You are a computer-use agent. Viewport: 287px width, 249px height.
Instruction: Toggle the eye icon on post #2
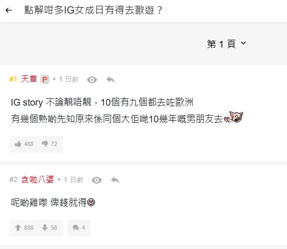97,180
